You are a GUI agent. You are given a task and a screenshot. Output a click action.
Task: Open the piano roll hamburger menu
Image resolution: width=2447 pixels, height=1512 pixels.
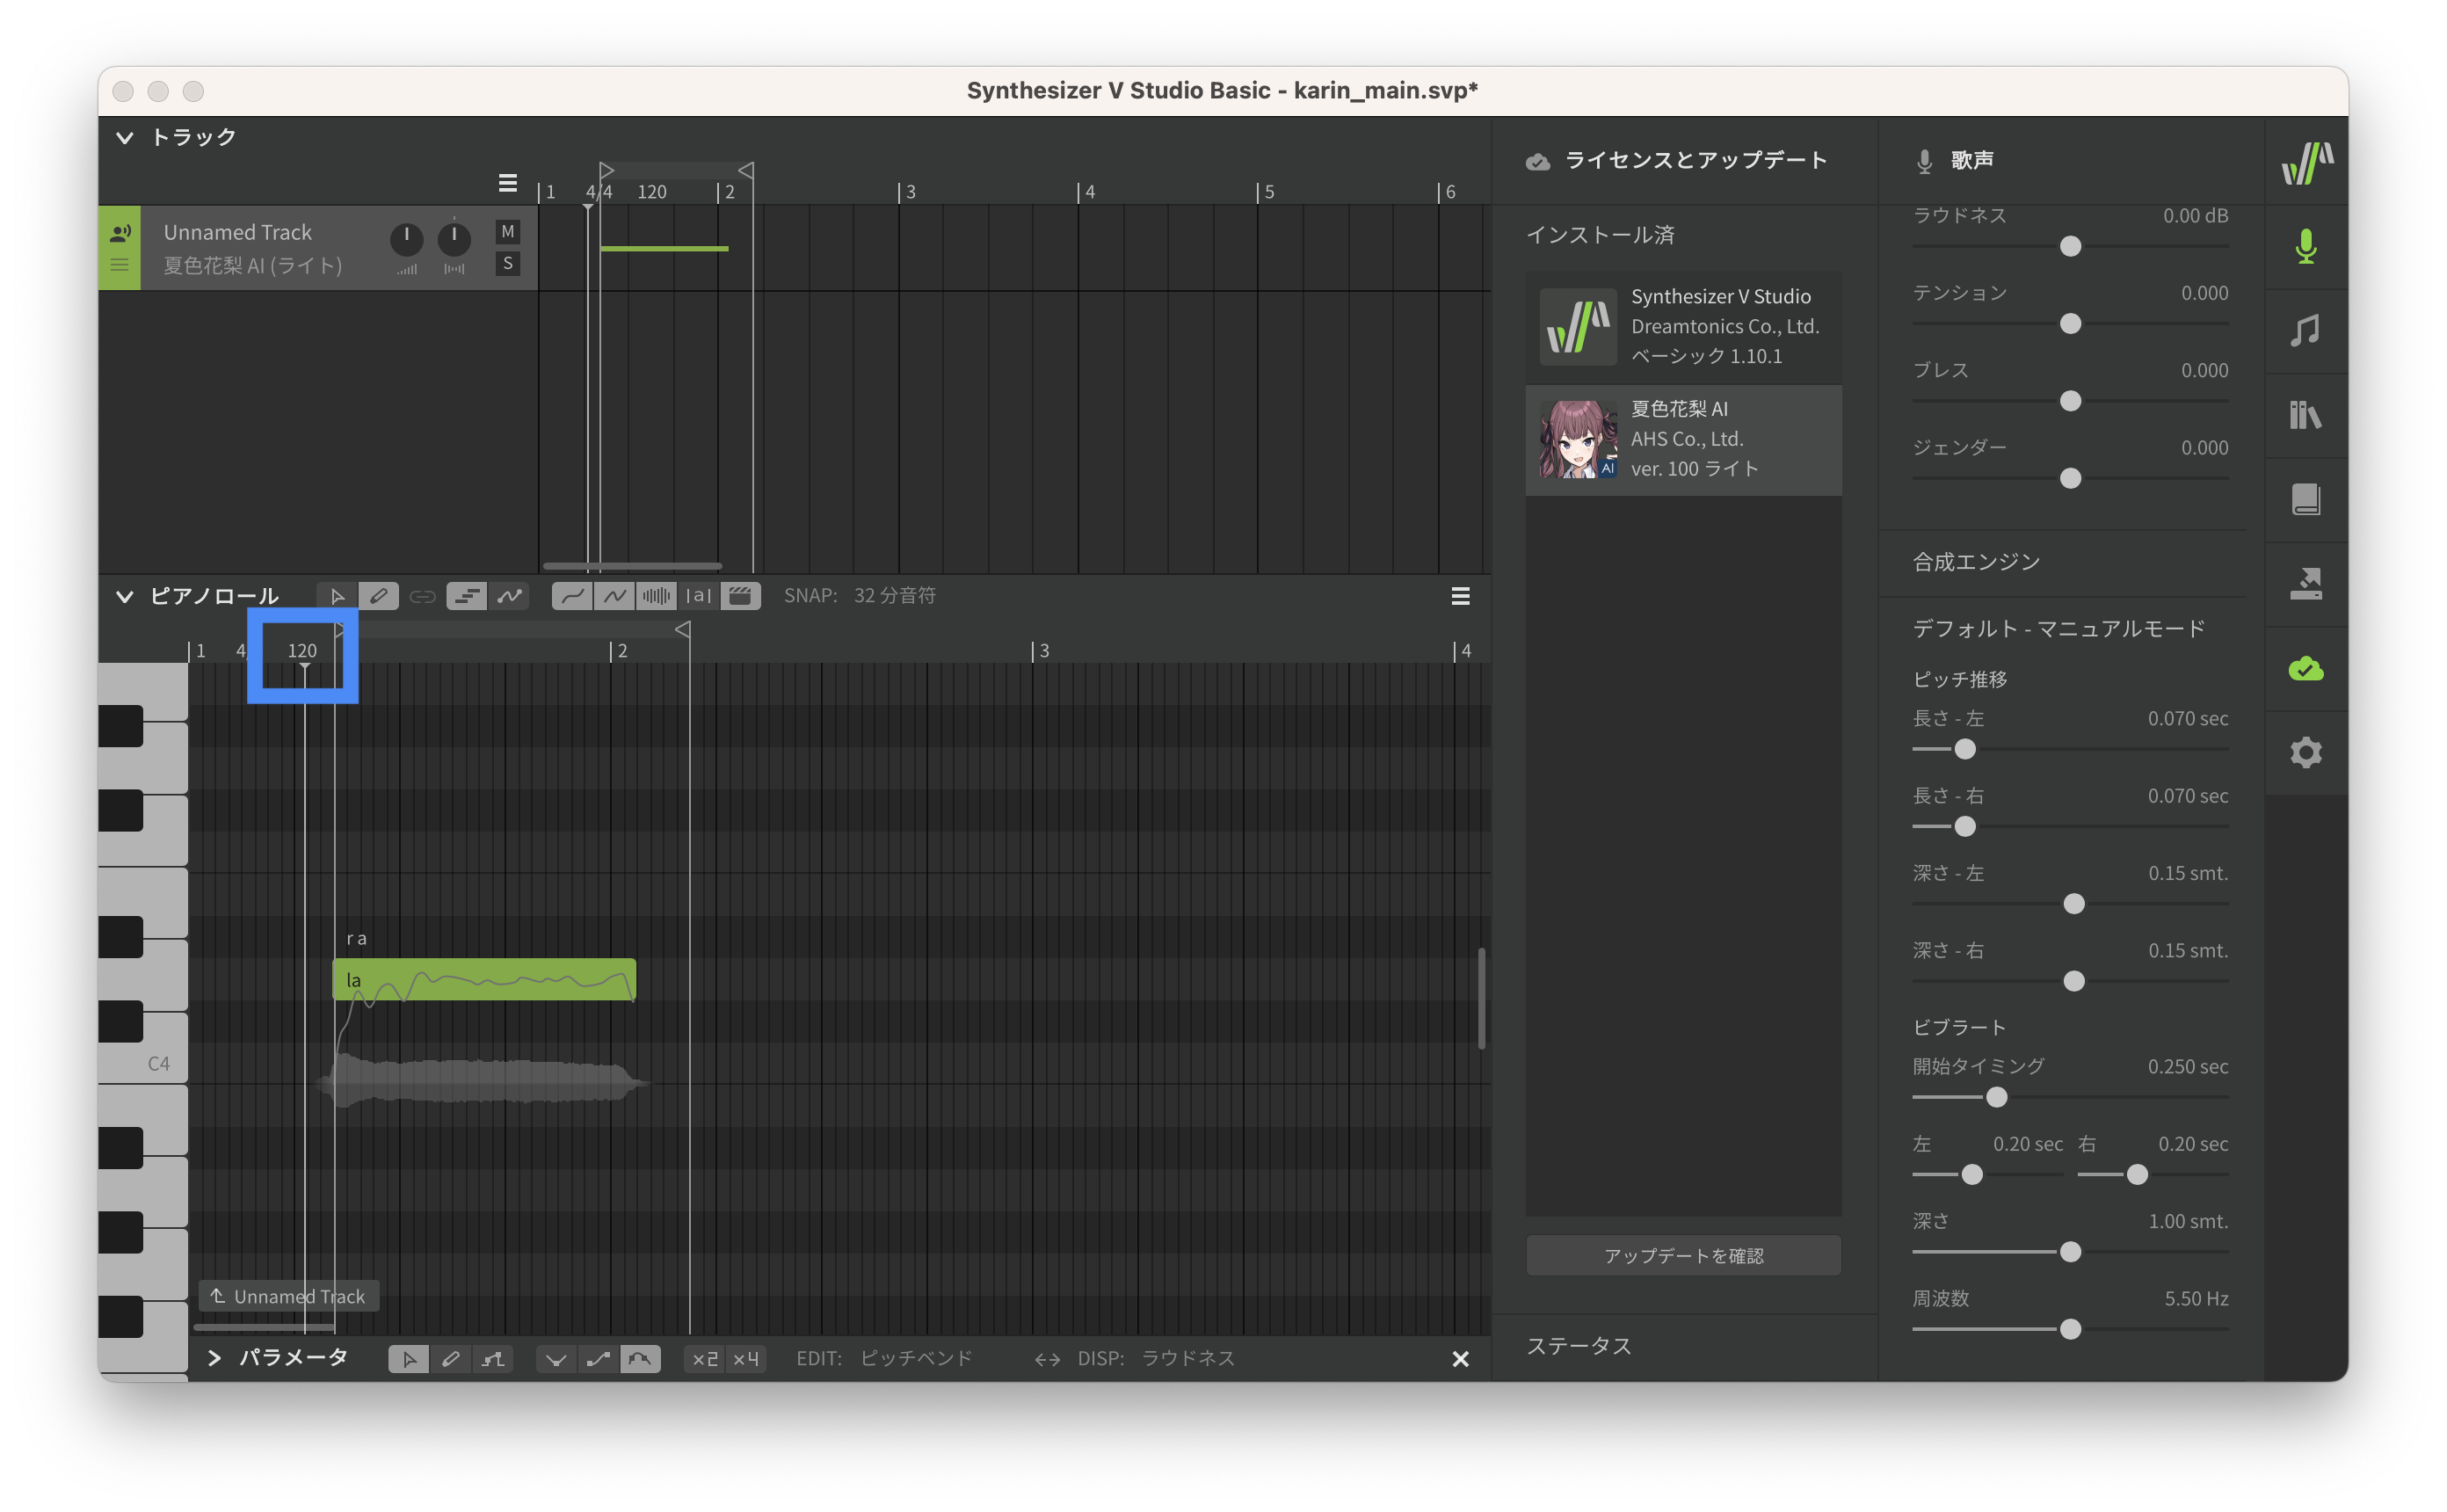1461,596
